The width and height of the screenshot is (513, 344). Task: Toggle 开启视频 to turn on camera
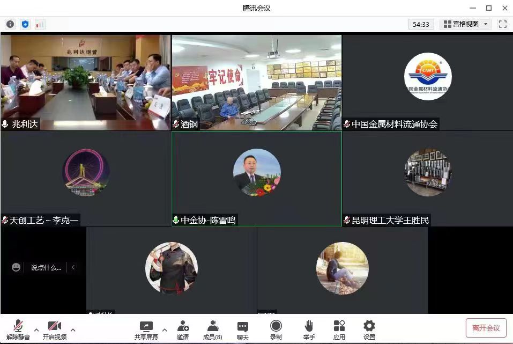pos(55,330)
